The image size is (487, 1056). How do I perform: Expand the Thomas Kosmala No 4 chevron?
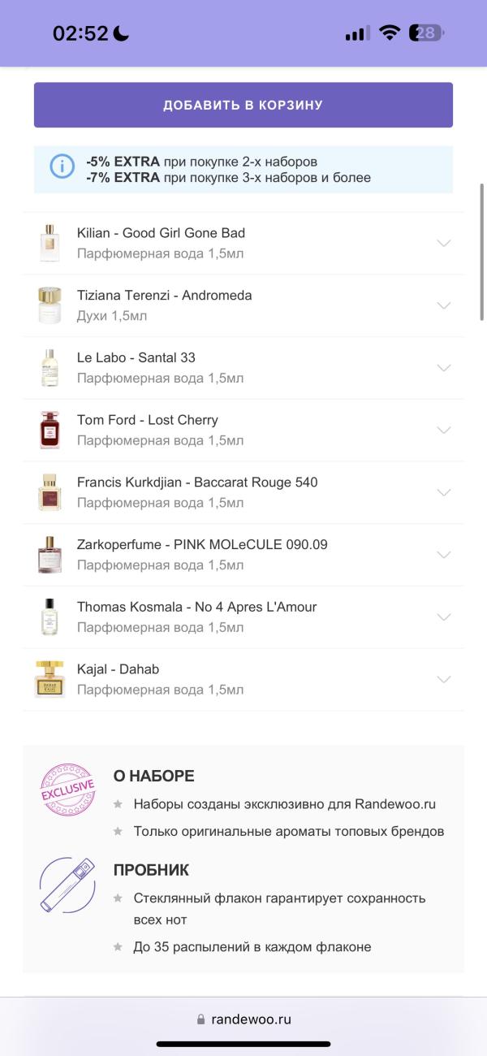click(x=443, y=617)
